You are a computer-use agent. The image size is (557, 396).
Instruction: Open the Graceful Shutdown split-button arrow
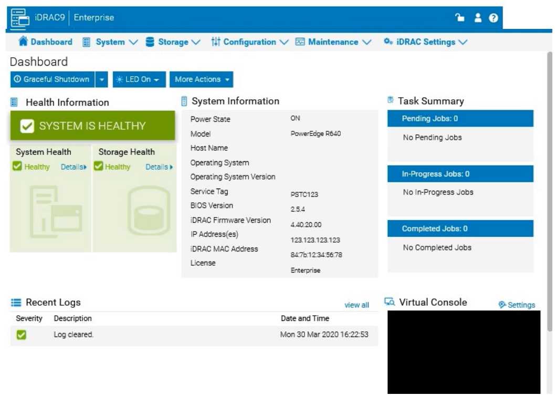(x=101, y=79)
